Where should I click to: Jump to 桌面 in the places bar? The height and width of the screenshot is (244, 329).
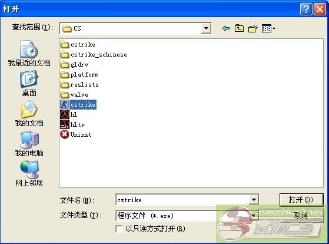click(x=29, y=84)
